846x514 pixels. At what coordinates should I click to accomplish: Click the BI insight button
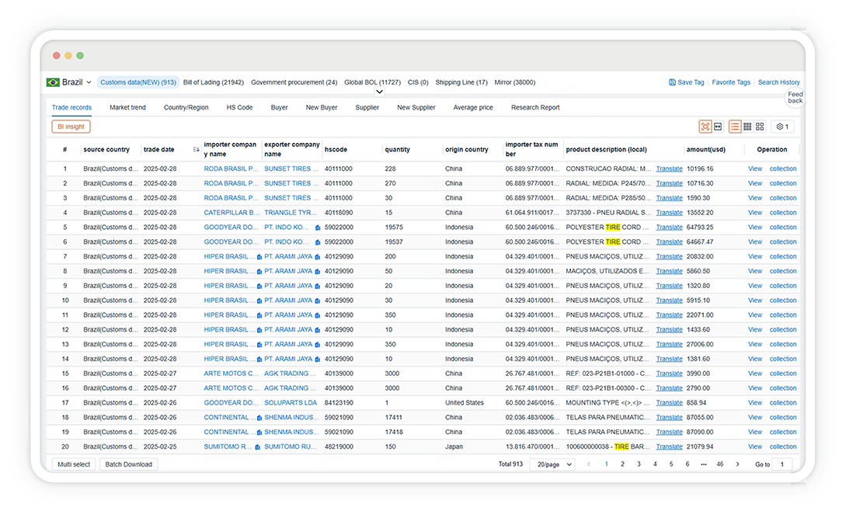point(71,127)
